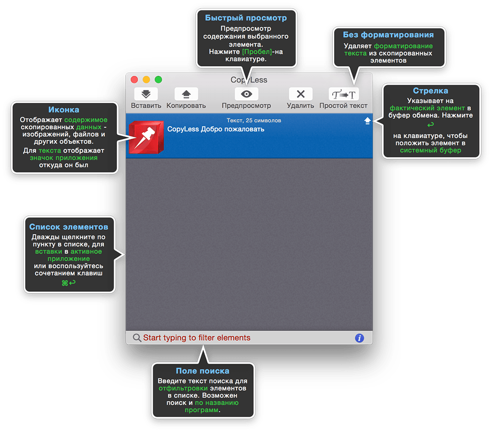
Task: Click the Вставить paste arrow icon
Action: click(x=146, y=94)
